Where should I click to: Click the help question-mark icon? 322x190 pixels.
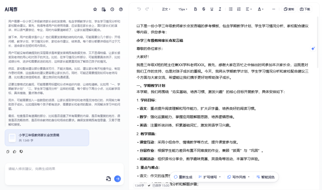coord(120,9)
